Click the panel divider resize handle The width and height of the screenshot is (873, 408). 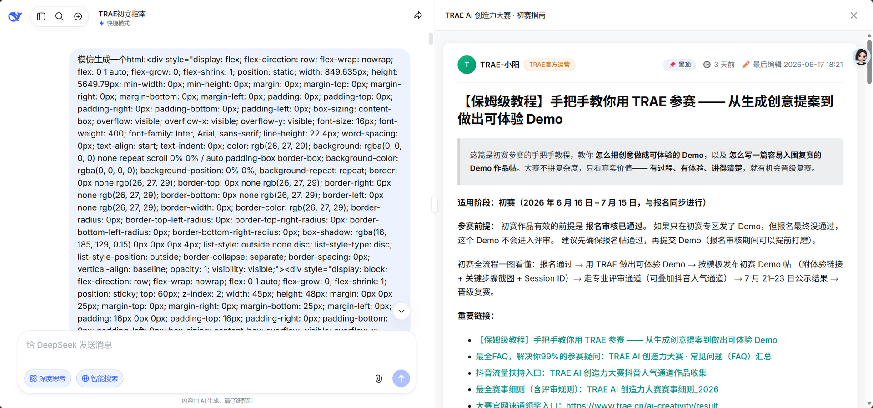click(435, 204)
